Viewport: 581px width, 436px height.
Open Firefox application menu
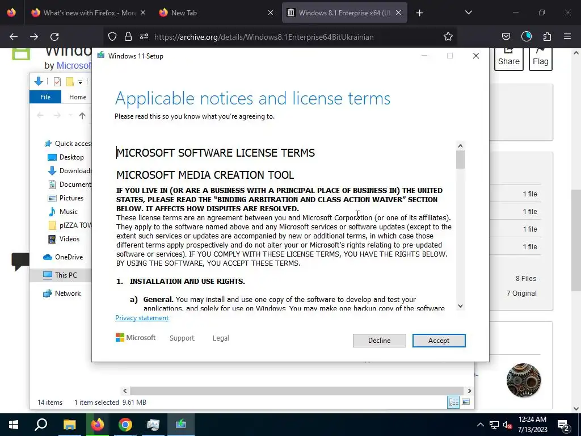point(567,37)
